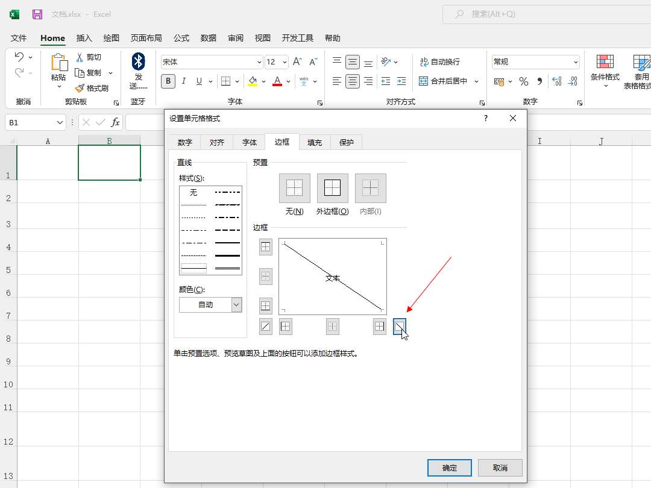This screenshot has width=651, height=488.
Task: Click the Save icon in title bar
Action: pos(37,14)
